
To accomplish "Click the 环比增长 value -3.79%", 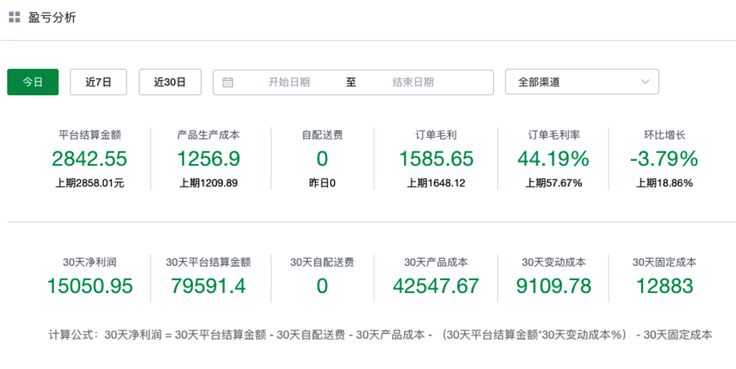I will click(664, 158).
